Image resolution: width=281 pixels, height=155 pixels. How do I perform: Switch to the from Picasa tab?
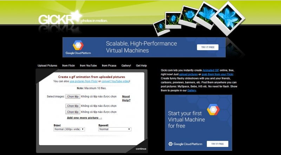(x=109, y=66)
